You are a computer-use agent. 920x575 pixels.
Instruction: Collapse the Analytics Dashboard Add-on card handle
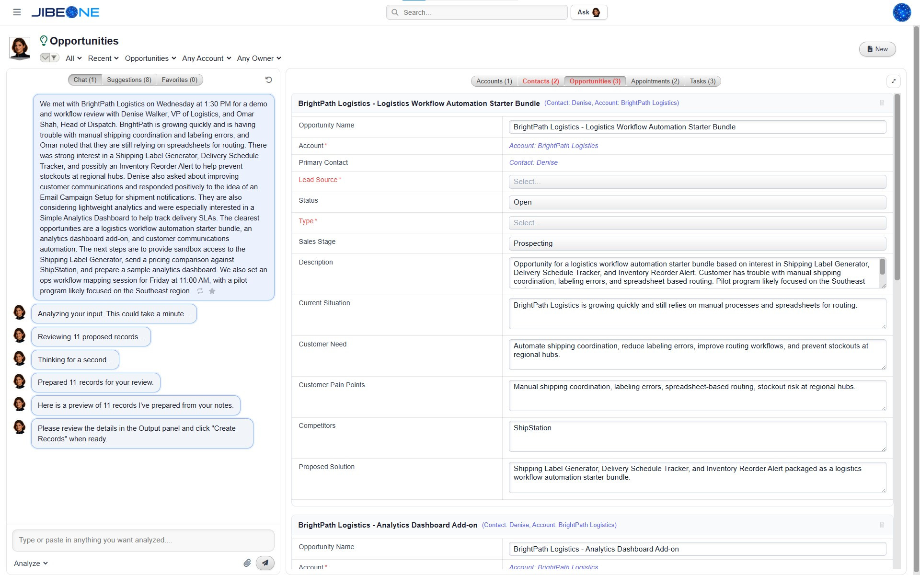coord(882,525)
